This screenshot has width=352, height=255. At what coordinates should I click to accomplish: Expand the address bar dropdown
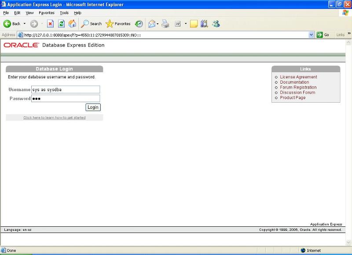[311, 35]
